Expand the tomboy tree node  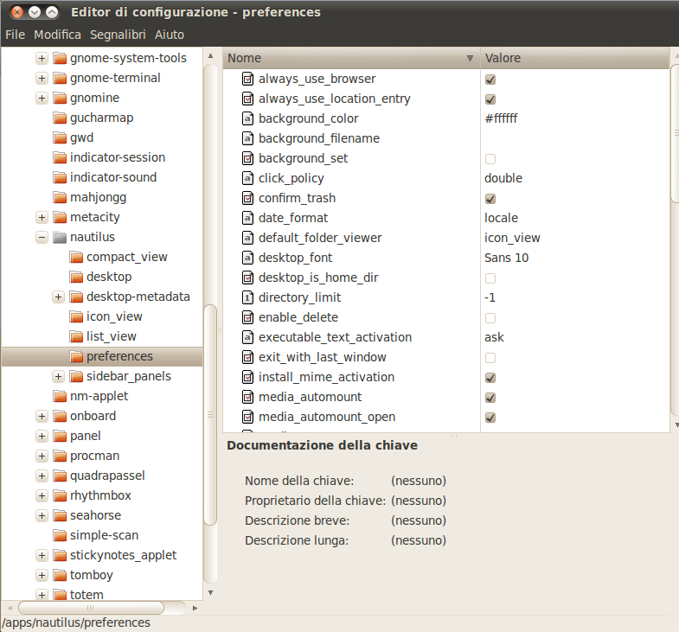click(42, 575)
